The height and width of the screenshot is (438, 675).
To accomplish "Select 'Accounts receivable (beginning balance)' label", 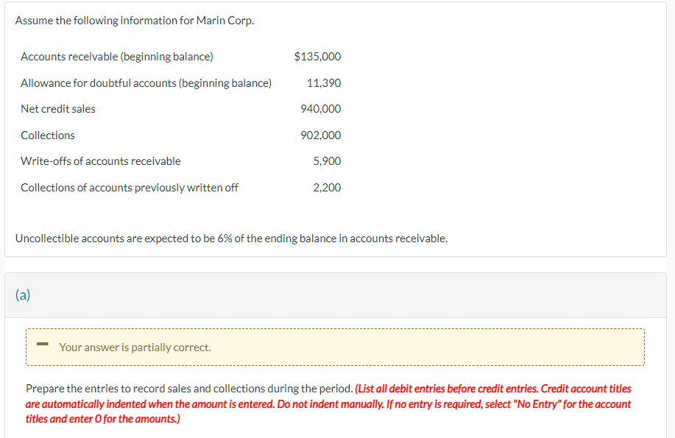I will (x=116, y=57).
